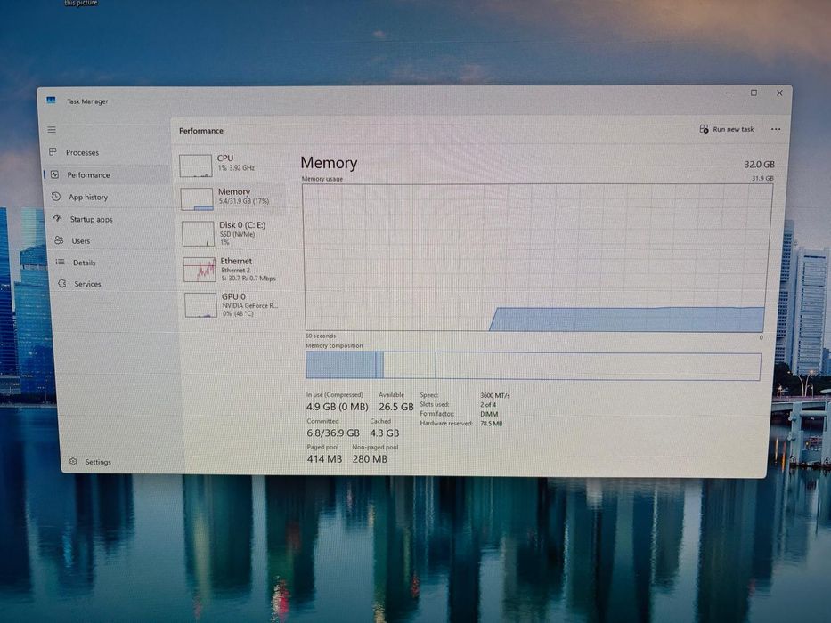Click the Processes grid icon
The height and width of the screenshot is (623, 831).
53,152
